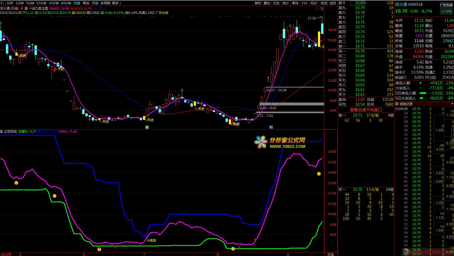This screenshot has width=454, height=256.
Task: Click the 5日净流入额 green bar row
Action: click(424, 93)
